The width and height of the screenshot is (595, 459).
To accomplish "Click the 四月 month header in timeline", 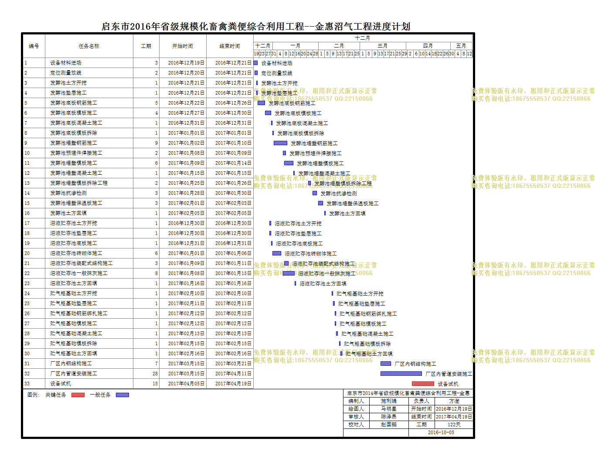I will pos(428,46).
